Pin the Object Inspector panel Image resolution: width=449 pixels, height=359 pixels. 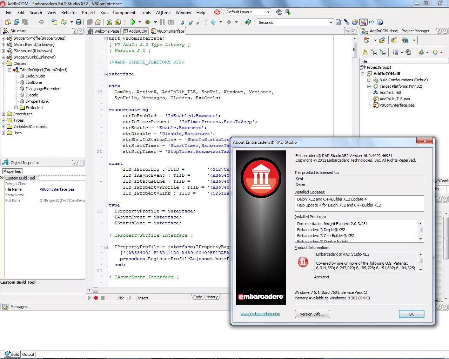click(x=74, y=163)
